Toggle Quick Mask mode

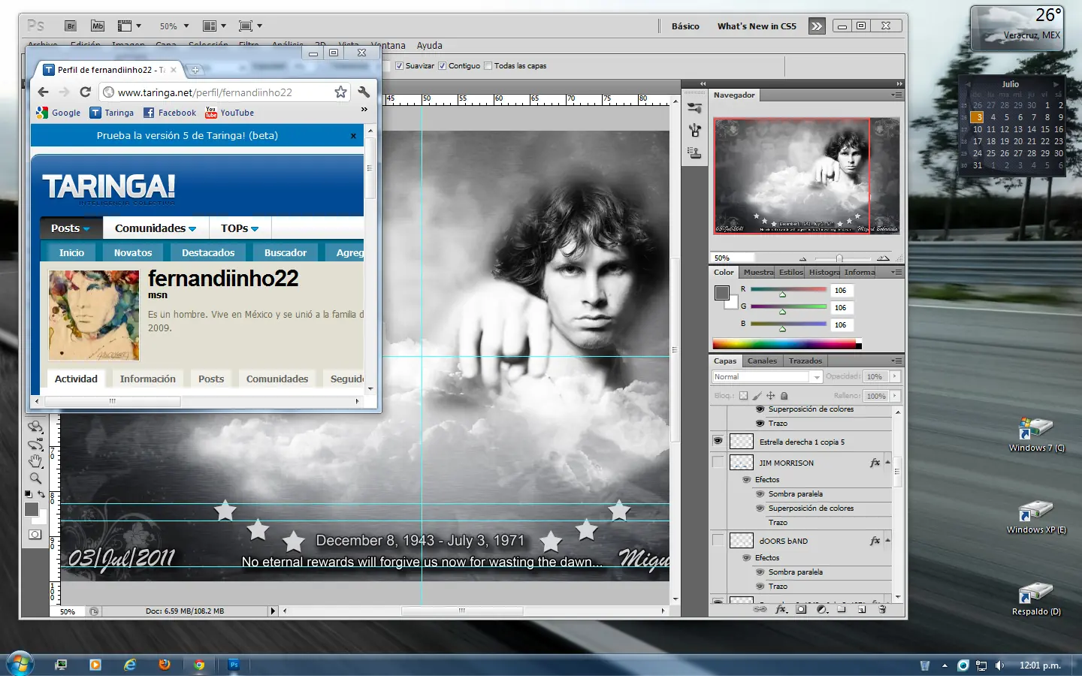[35, 535]
